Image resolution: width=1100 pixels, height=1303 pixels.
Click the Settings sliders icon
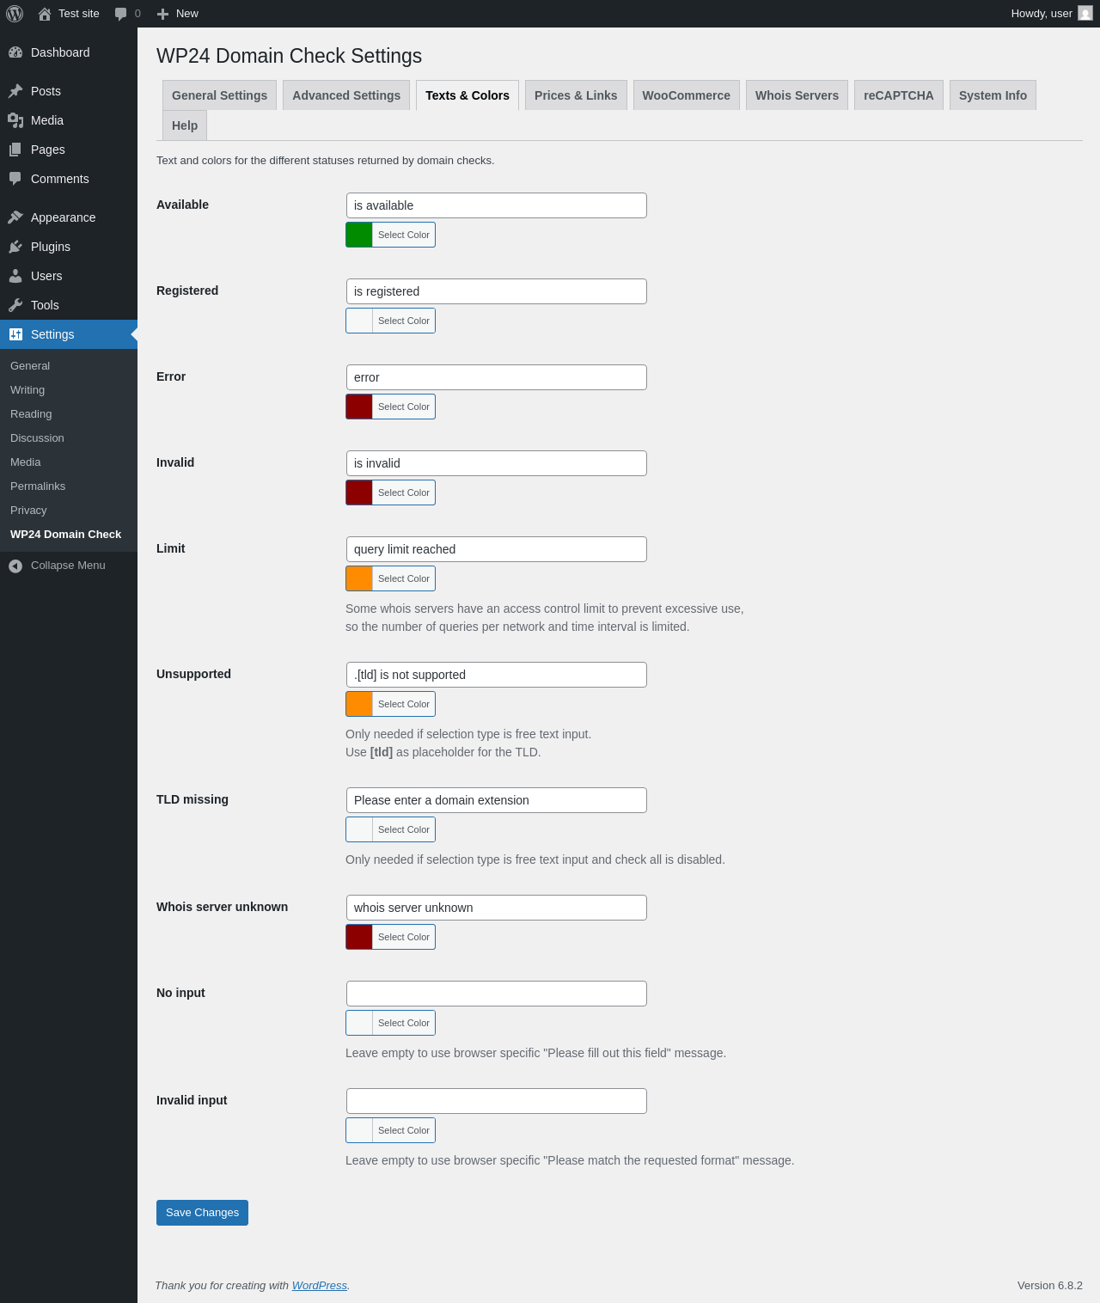15,334
